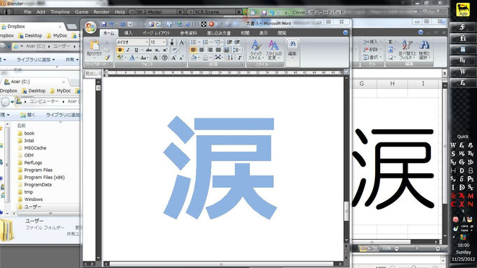Click the text highlight color icon in Word
Viewport: 477px width, 268px height.
pyautogui.click(x=120, y=58)
